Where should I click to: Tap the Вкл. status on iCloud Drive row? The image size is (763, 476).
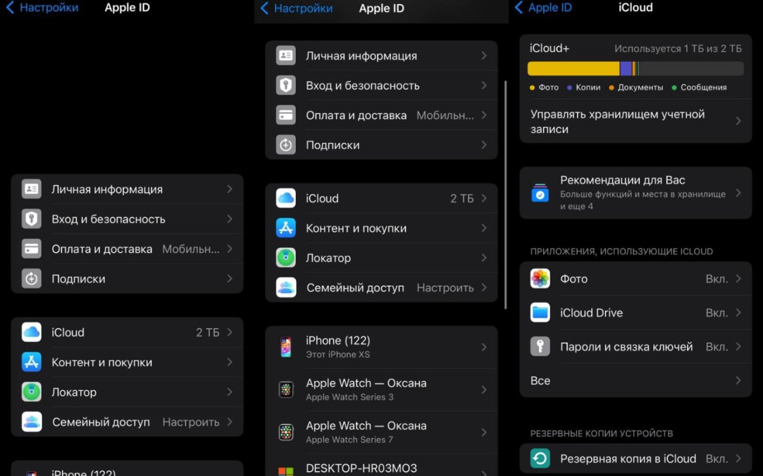(x=717, y=313)
